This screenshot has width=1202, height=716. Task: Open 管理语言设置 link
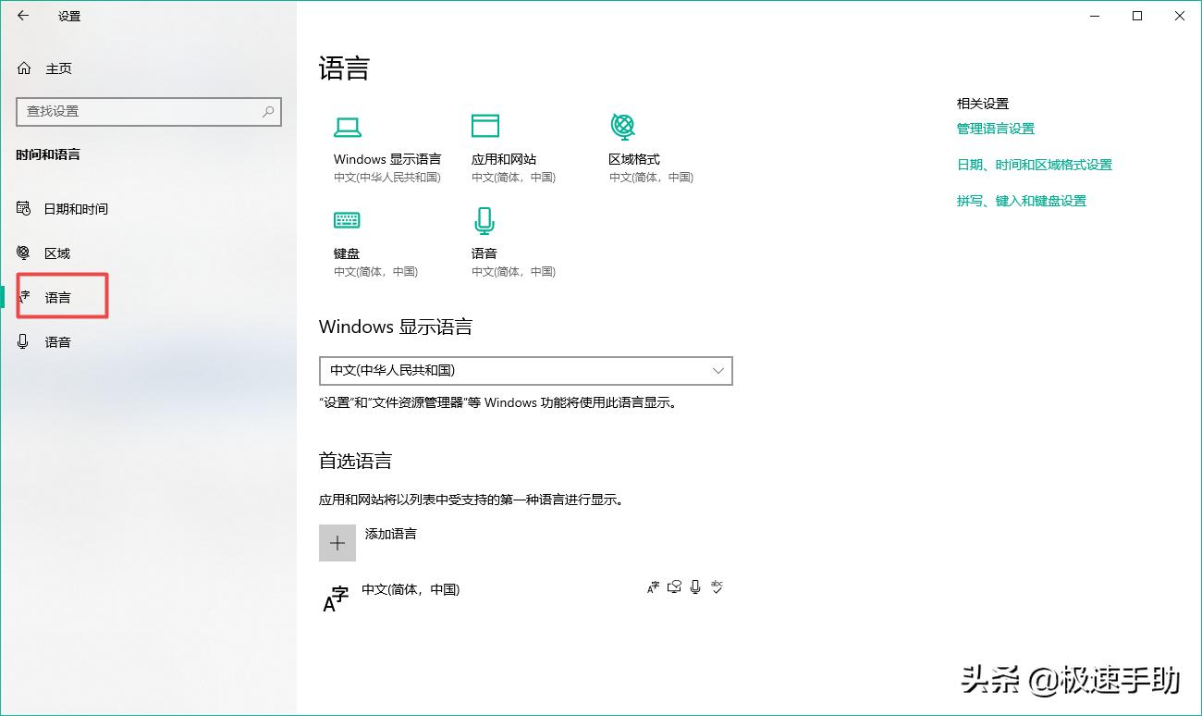[995, 129]
